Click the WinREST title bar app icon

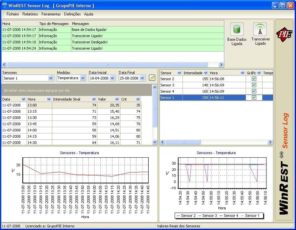pyautogui.click(x=4, y=5)
